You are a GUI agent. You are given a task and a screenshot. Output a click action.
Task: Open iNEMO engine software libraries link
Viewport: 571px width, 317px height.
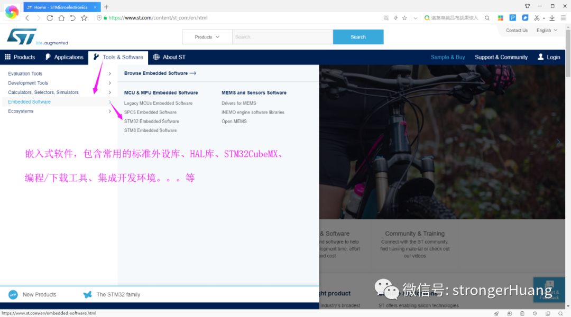pos(253,113)
